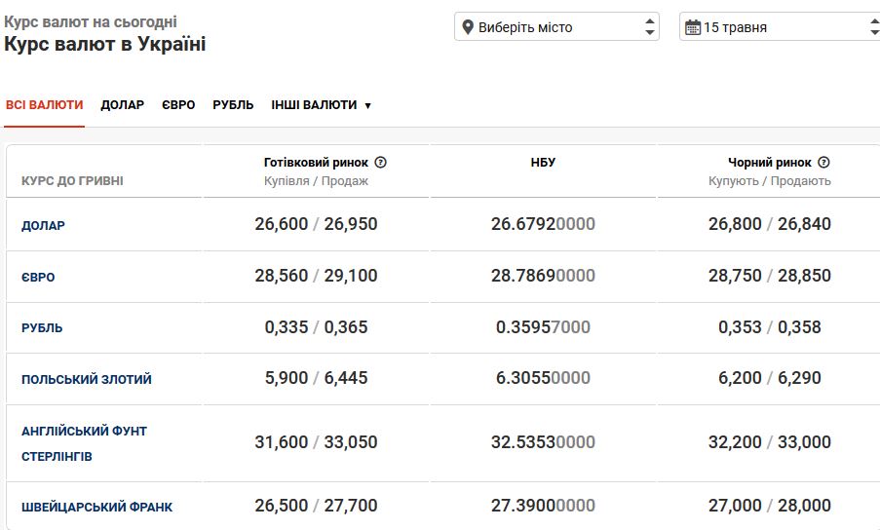Switch to the ВСІ ВАЛЮТИ tab

(x=44, y=105)
